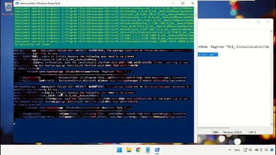Click the keyboard tray icon
The height and width of the screenshot is (155, 276).
coord(267,150)
